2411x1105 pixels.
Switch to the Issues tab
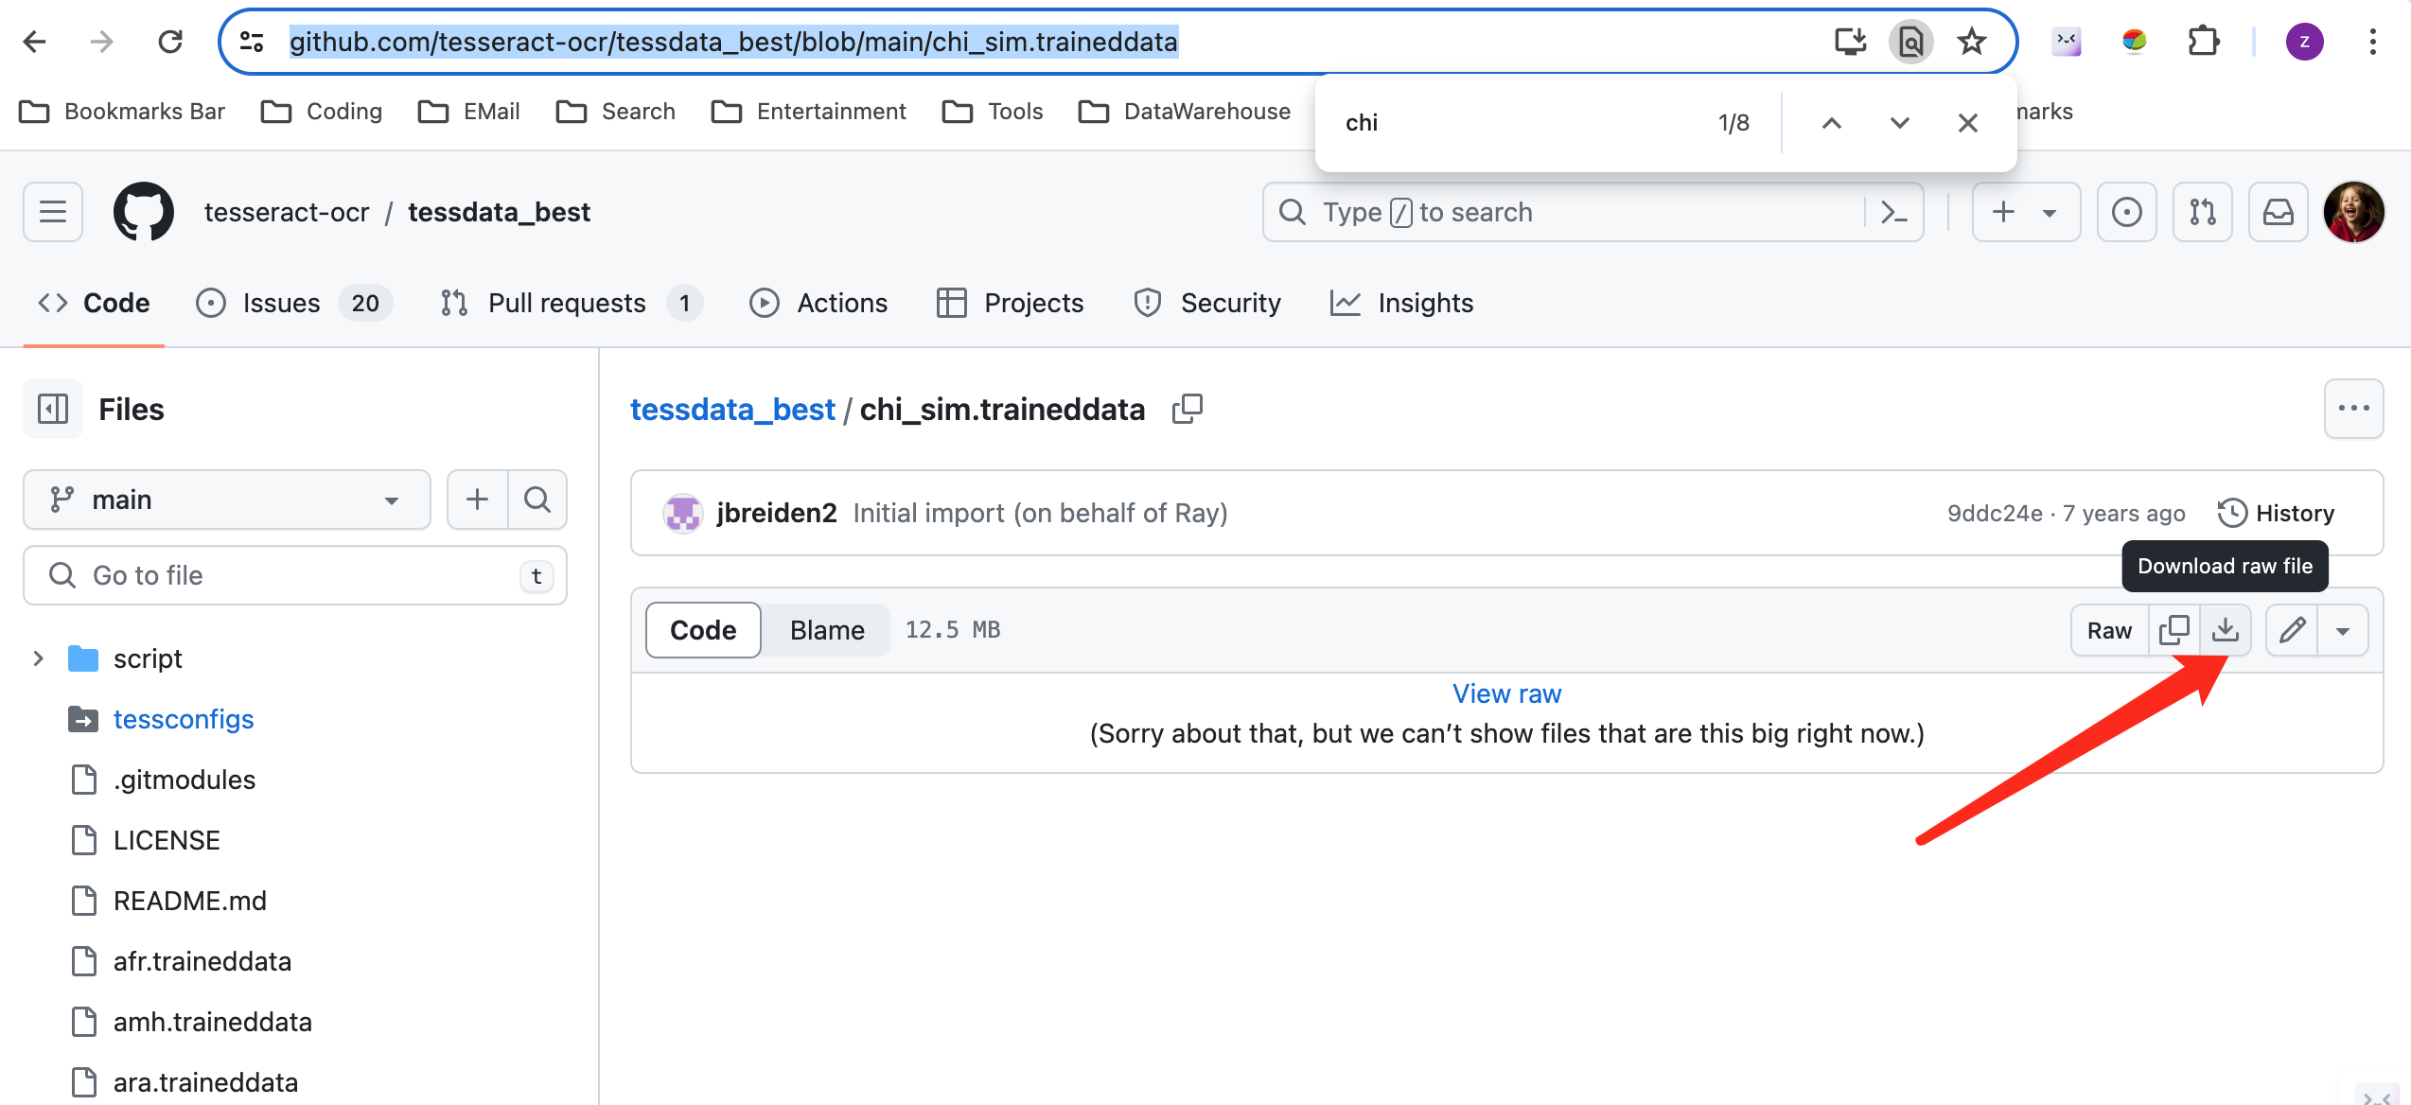[293, 303]
